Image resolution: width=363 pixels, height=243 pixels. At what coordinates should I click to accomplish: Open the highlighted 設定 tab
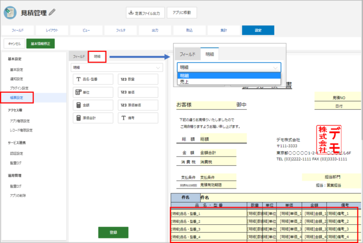[258, 30]
